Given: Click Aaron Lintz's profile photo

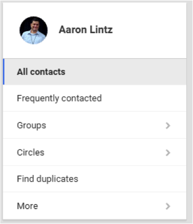Looking at the screenshot, I should [x=33, y=31].
